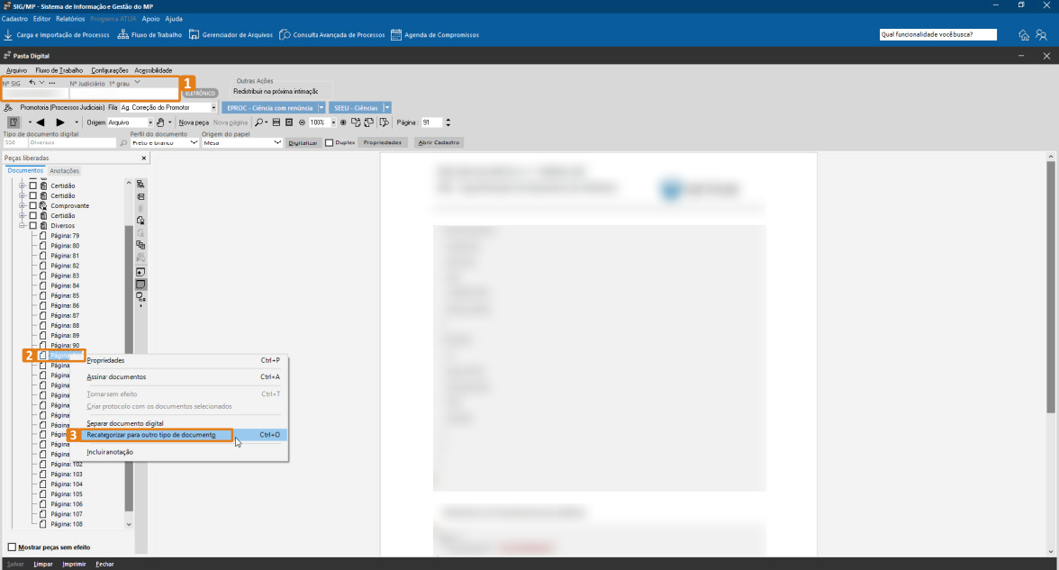Click the Fluxo de Trabalho toolbar icon
Screen dimensions: 1059x570
pyautogui.click(x=122, y=35)
